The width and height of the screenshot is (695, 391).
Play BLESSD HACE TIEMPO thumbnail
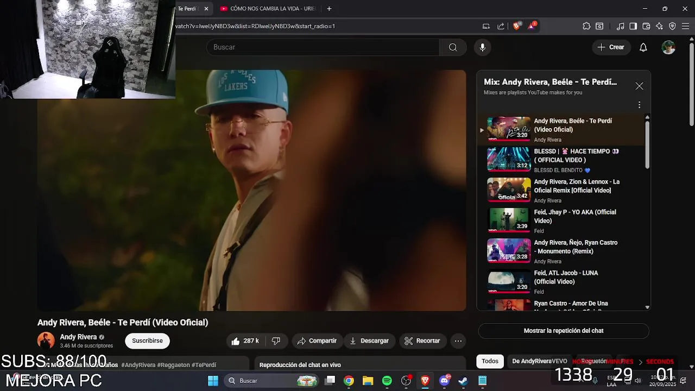509,159
